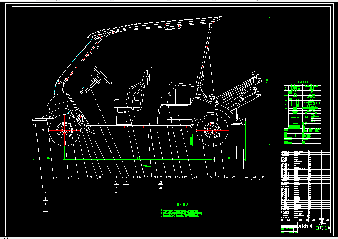This screenshot has height=239, width=338.
Task: Select part balloon number 14
Action: click(x=116, y=188)
